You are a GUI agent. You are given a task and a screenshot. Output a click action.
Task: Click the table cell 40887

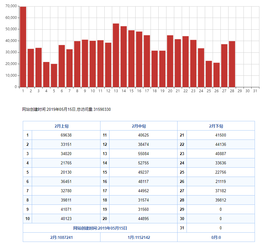[x=221, y=154]
